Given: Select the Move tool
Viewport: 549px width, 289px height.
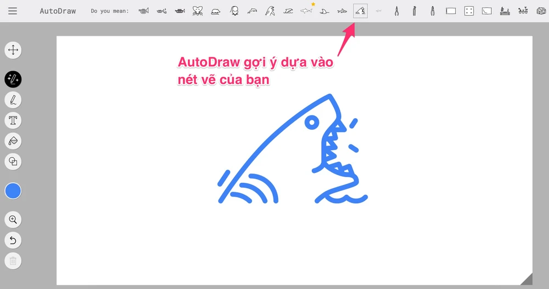Looking at the screenshot, I should tap(13, 50).
